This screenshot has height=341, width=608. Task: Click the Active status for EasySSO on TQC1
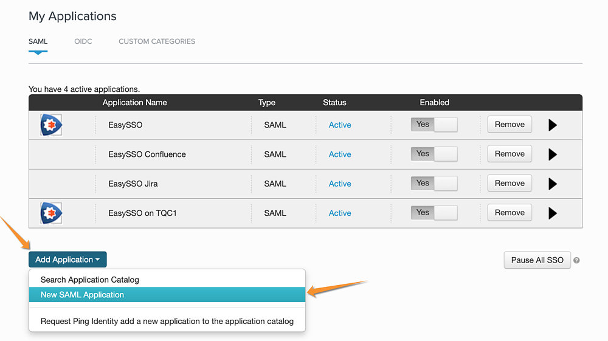pyautogui.click(x=340, y=213)
